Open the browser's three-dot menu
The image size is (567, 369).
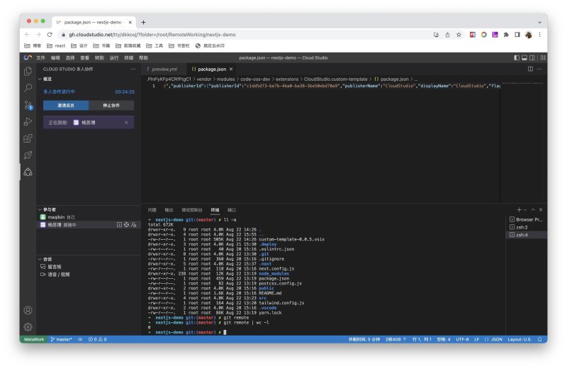tap(539, 34)
